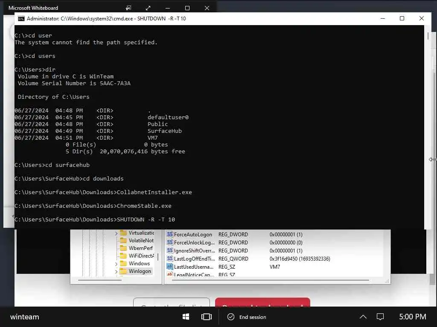Viewport: 437px width, 327px height.
Task: Click End session button
Action: (247, 317)
